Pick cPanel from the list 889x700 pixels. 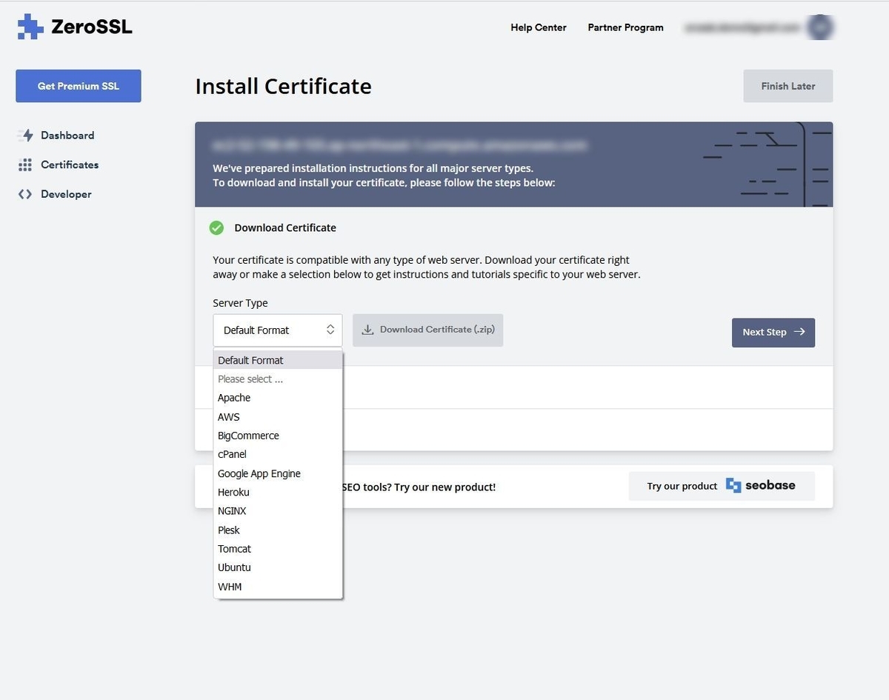click(x=278, y=454)
